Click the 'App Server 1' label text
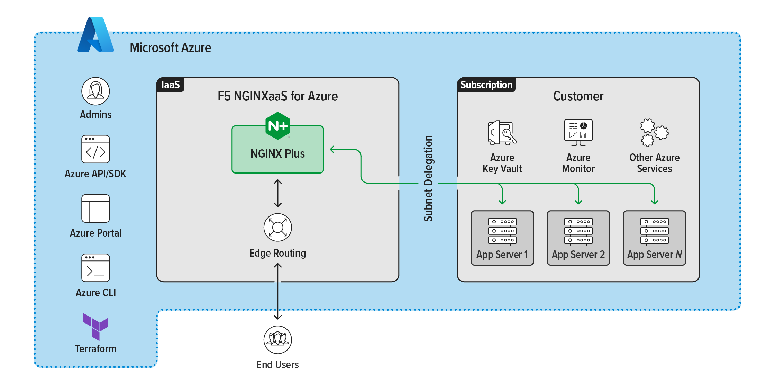This screenshot has height=381, width=775. pos(502,255)
